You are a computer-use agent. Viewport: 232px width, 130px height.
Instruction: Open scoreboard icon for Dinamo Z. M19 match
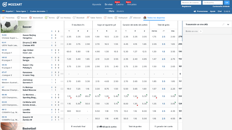[62, 44]
